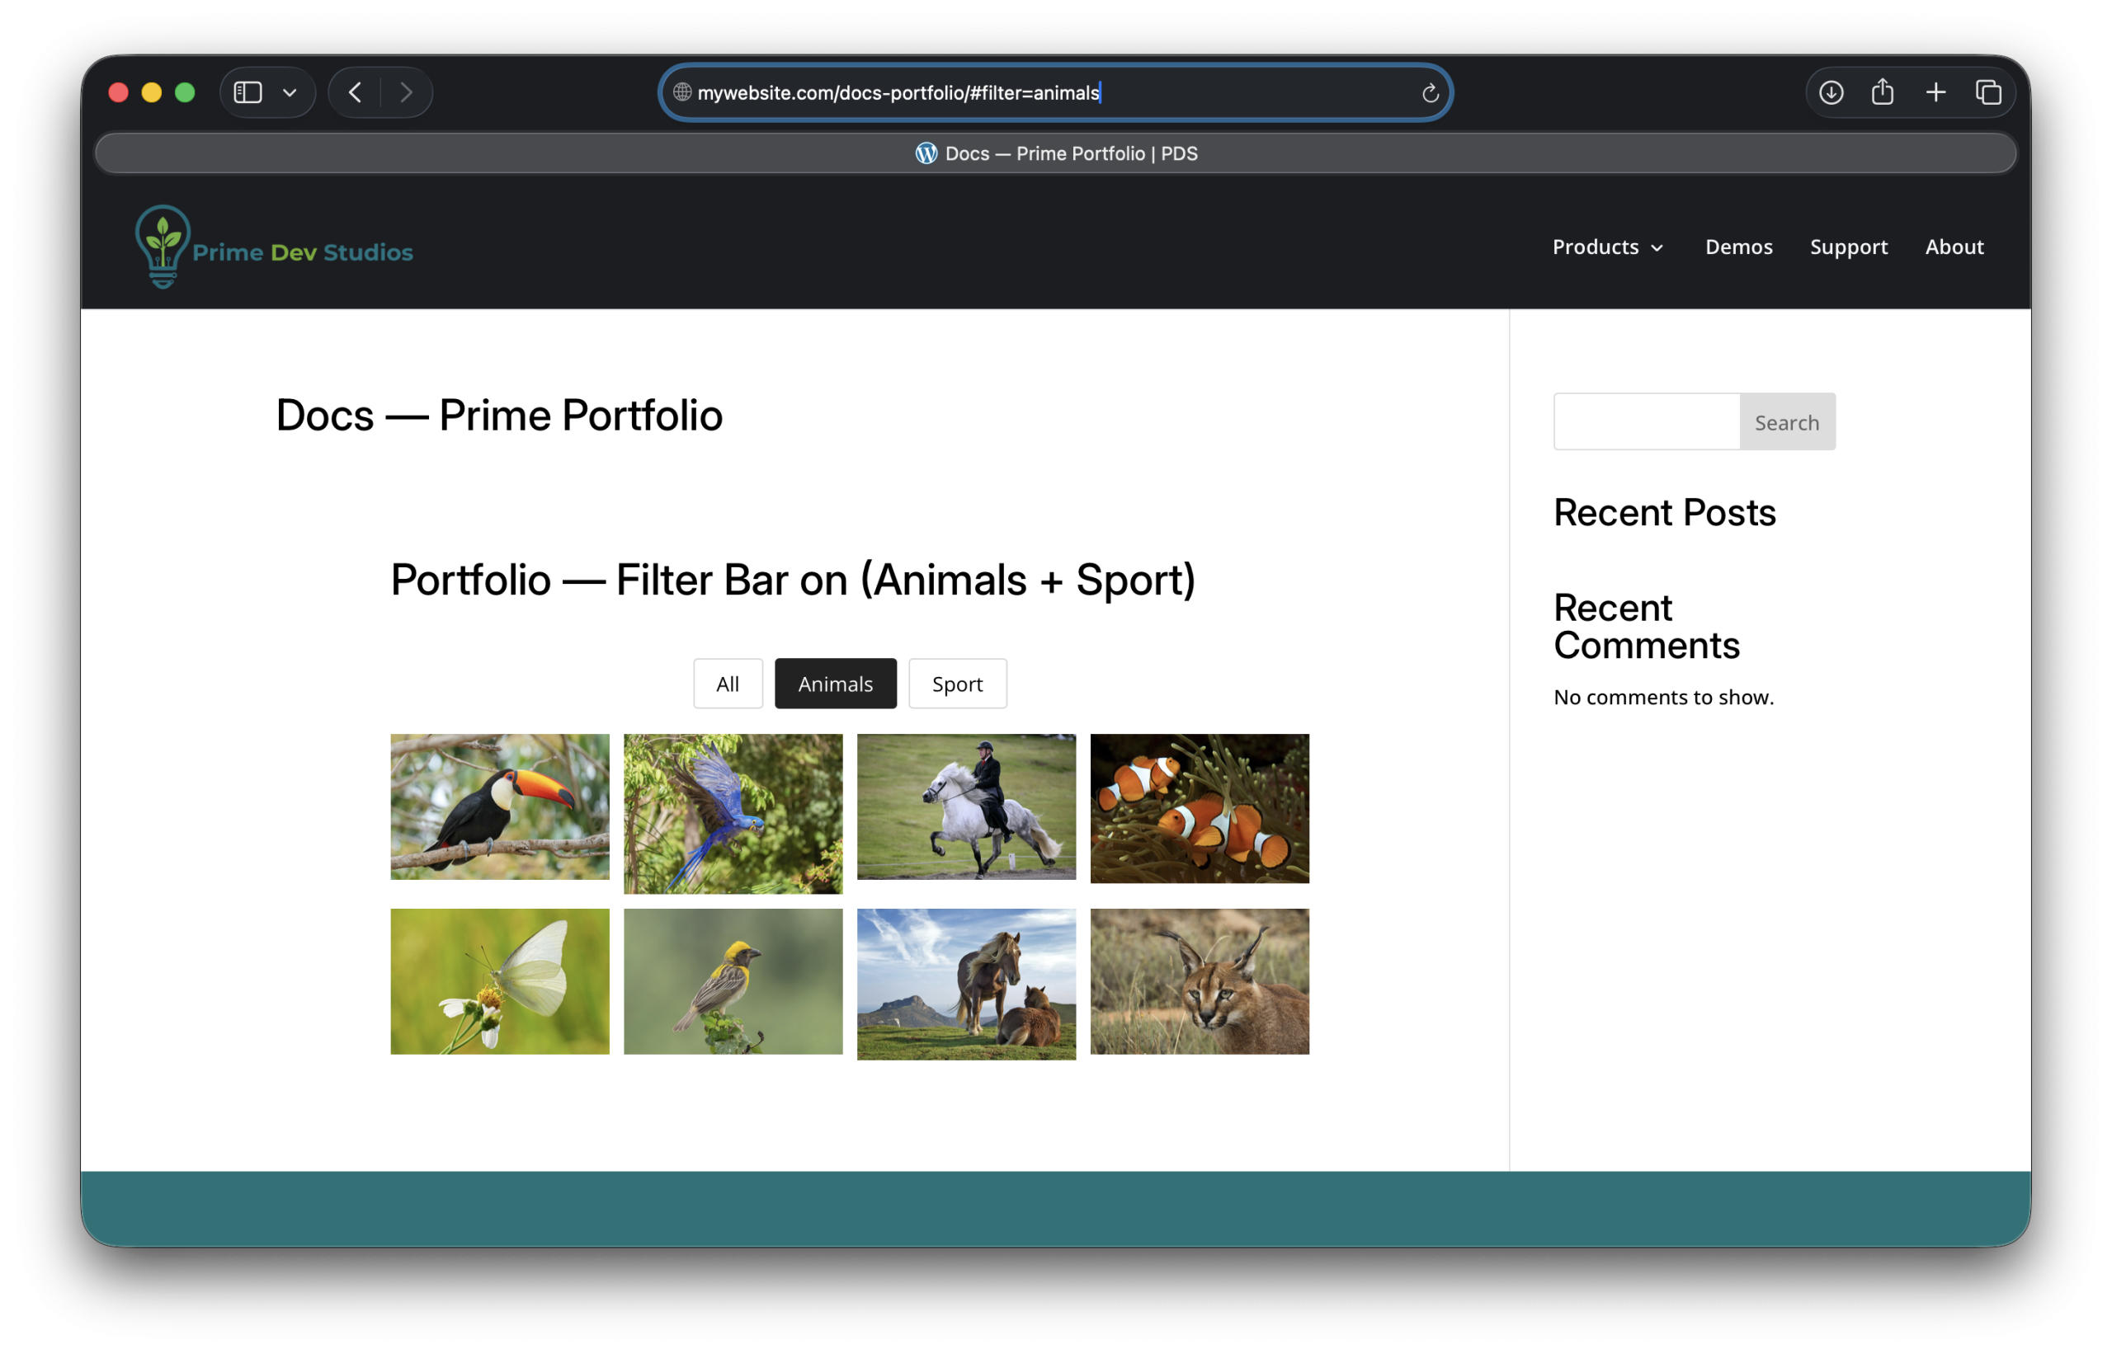Viewport: 2112px width, 1354px height.
Task: Open the About menu item
Action: [1954, 247]
